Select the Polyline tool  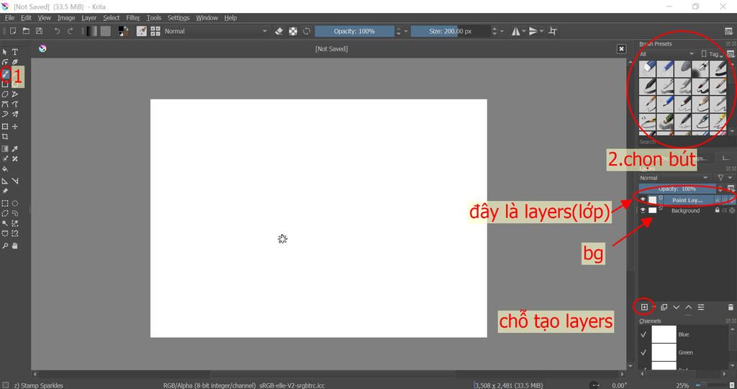click(x=15, y=94)
